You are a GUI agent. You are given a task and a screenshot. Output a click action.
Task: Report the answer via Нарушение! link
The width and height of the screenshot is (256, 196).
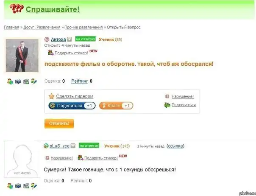(x=62, y=158)
